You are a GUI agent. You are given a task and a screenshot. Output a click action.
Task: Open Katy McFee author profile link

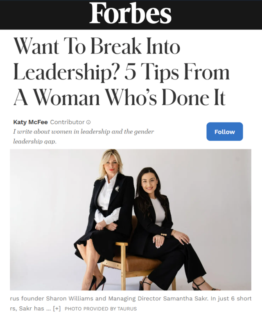30,122
